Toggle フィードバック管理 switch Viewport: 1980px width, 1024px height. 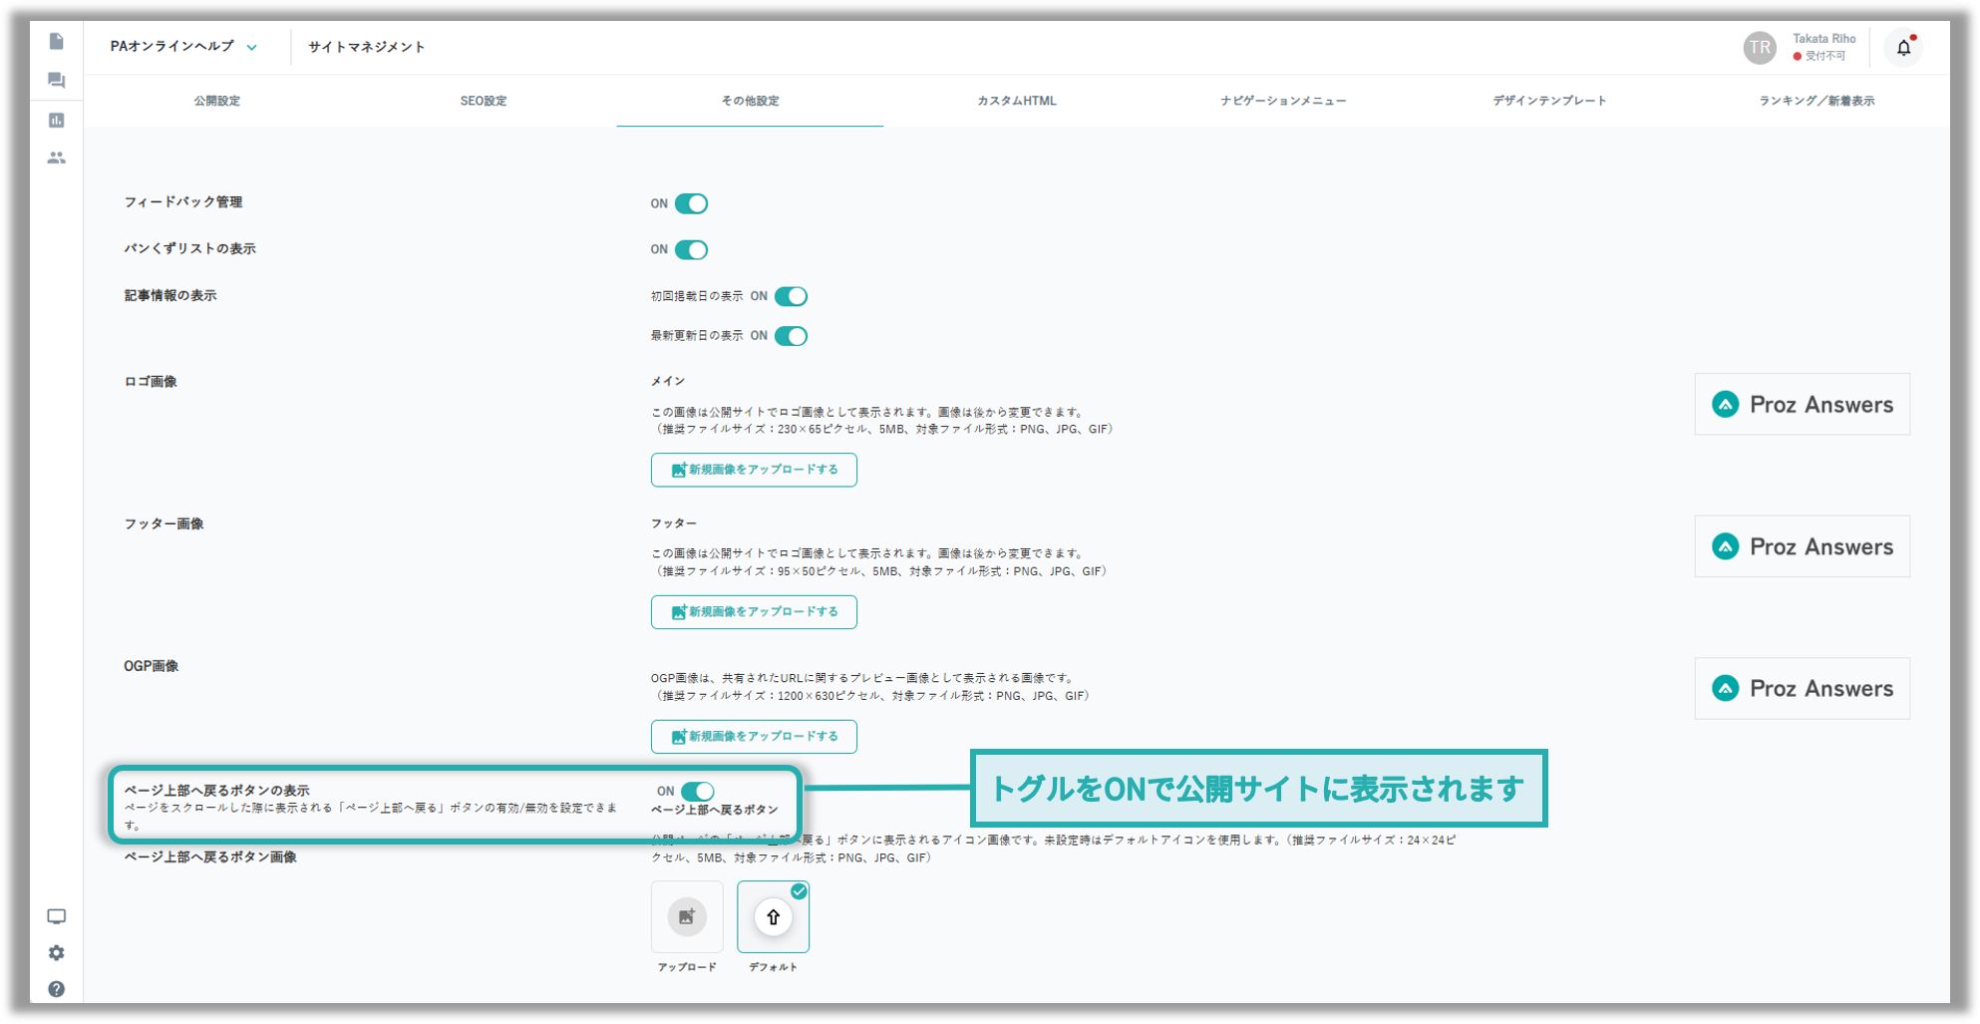click(x=691, y=203)
